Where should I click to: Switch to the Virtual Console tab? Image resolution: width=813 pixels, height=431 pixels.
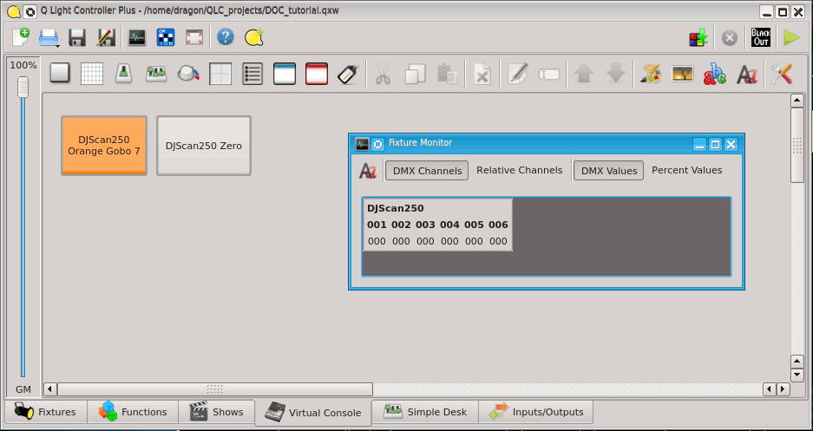click(313, 413)
